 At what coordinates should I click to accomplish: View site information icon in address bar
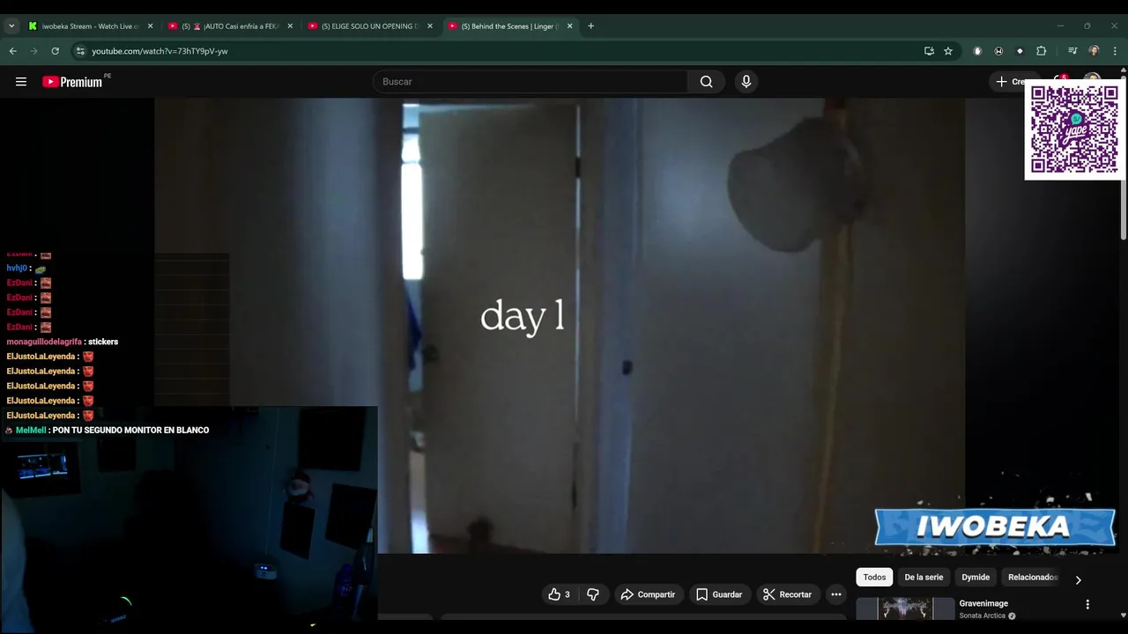[x=80, y=51]
